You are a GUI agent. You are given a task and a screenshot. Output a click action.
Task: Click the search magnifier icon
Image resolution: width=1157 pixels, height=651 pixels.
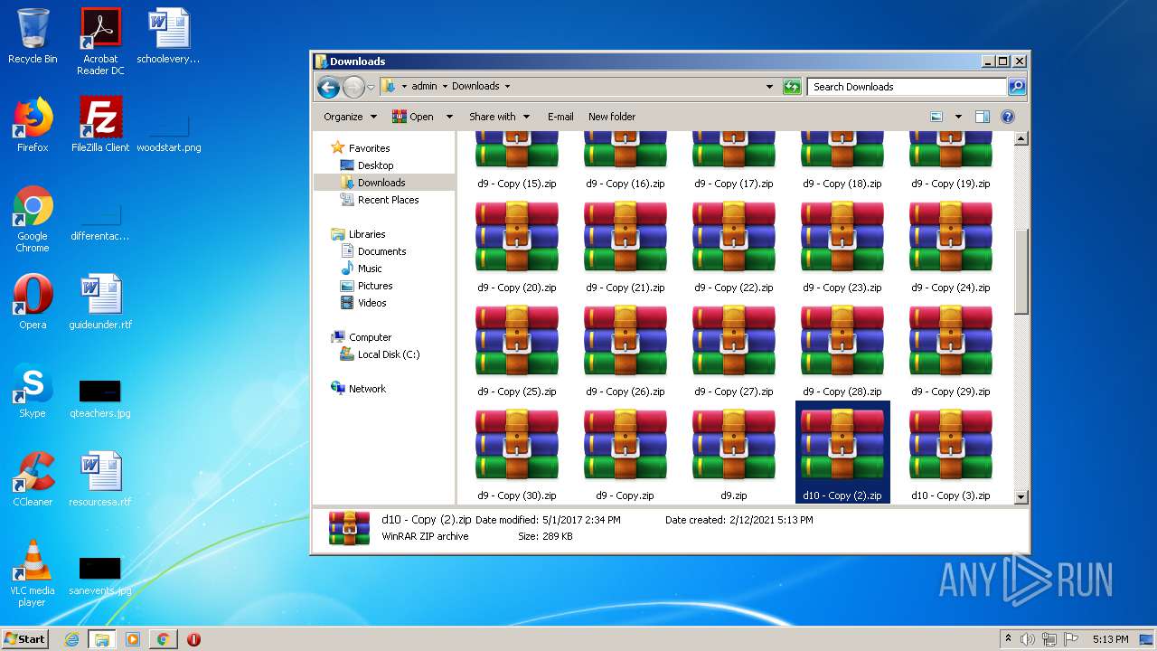pyautogui.click(x=1017, y=87)
